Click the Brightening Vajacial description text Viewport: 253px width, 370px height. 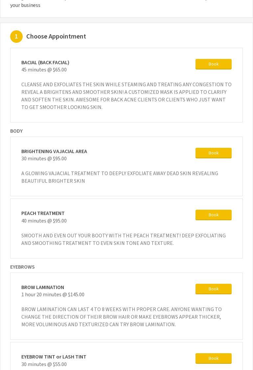click(120, 177)
